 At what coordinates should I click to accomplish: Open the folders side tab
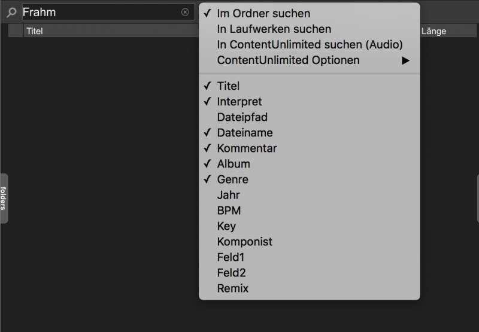[4, 199]
